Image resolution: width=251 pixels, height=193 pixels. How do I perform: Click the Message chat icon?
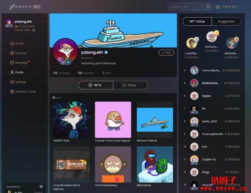[12, 63]
